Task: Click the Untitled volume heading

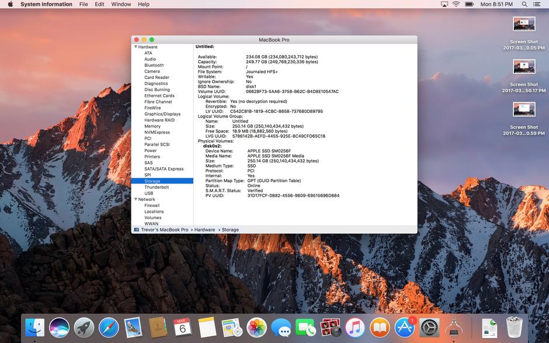Action: pyautogui.click(x=205, y=47)
